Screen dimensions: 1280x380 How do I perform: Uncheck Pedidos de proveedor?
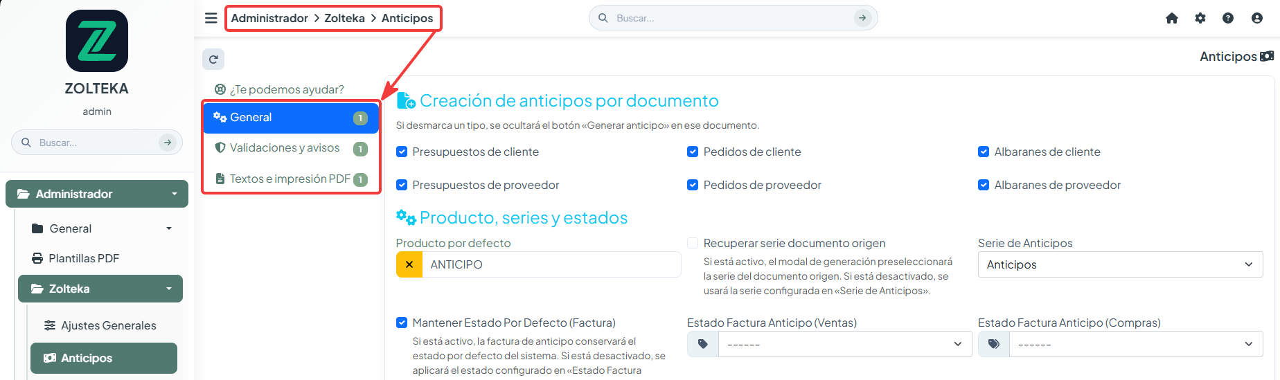coord(693,185)
